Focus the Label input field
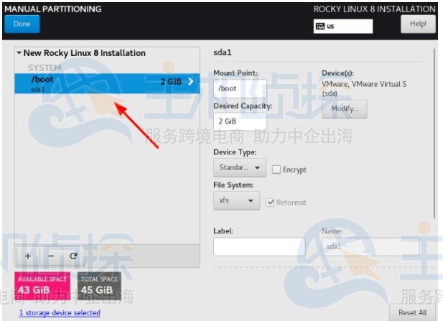Image resolution: width=443 pixels, height=321 pixels. pyautogui.click(x=258, y=246)
